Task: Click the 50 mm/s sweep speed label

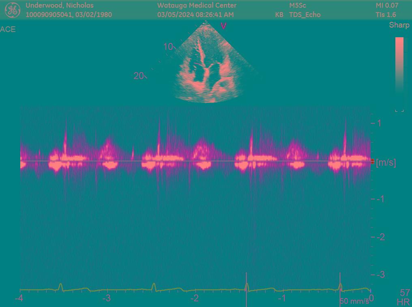Action: click(x=354, y=301)
